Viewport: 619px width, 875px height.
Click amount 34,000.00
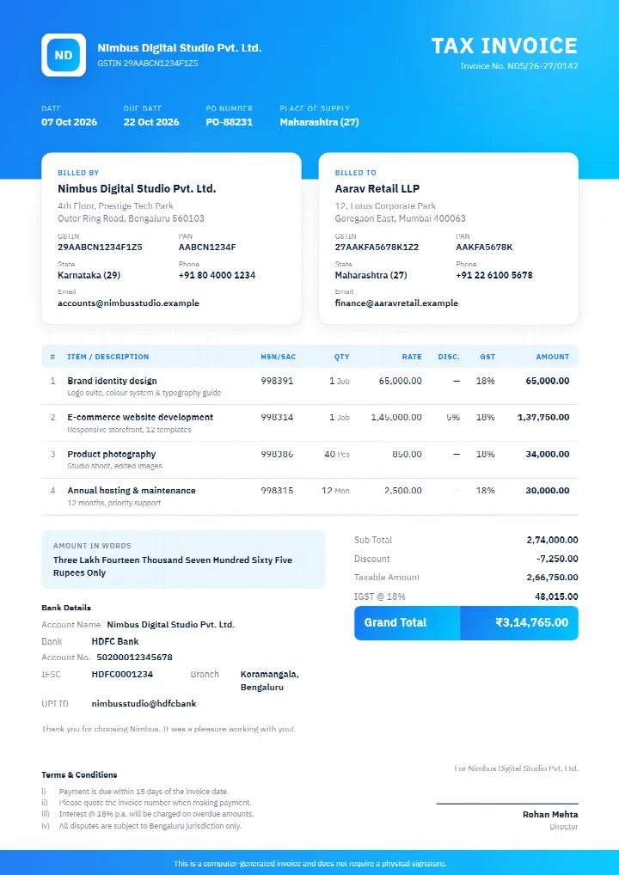pos(548,454)
